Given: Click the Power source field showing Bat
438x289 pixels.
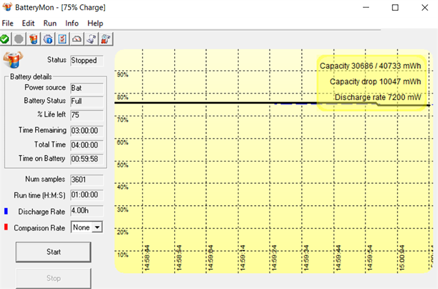Looking at the screenshot, I should [x=87, y=88].
